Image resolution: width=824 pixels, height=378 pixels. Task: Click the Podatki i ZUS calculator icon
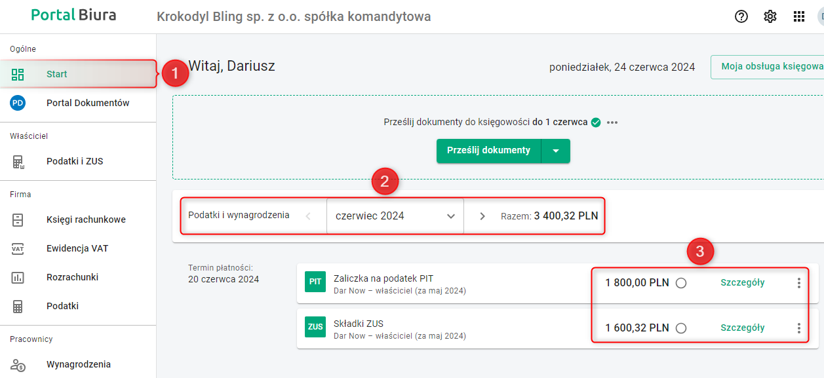(x=18, y=161)
